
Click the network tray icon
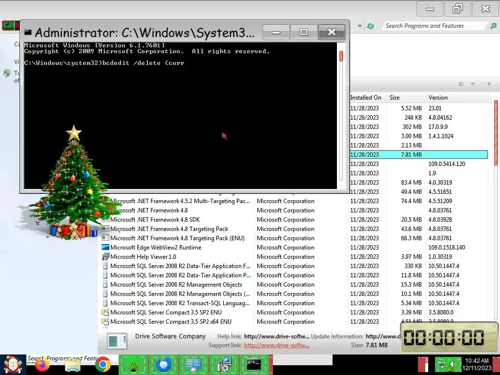(442, 364)
